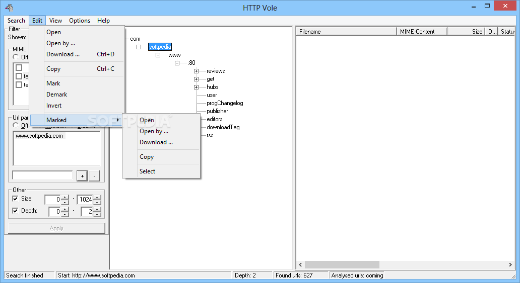Choose Select in the Marked submenu
This screenshot has width=520, height=283.
(x=162, y=171)
